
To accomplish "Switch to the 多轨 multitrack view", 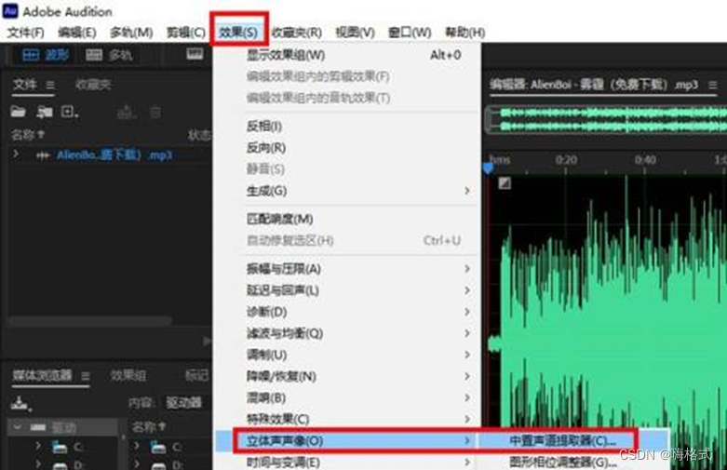I will (x=109, y=55).
